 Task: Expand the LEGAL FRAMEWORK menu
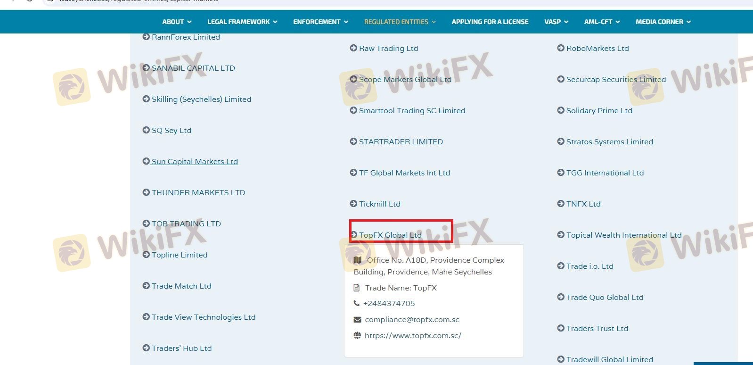(242, 22)
